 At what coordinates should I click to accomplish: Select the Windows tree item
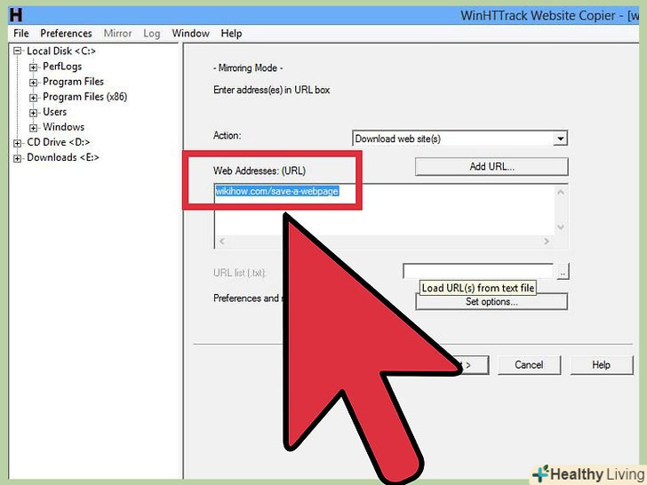[64, 127]
